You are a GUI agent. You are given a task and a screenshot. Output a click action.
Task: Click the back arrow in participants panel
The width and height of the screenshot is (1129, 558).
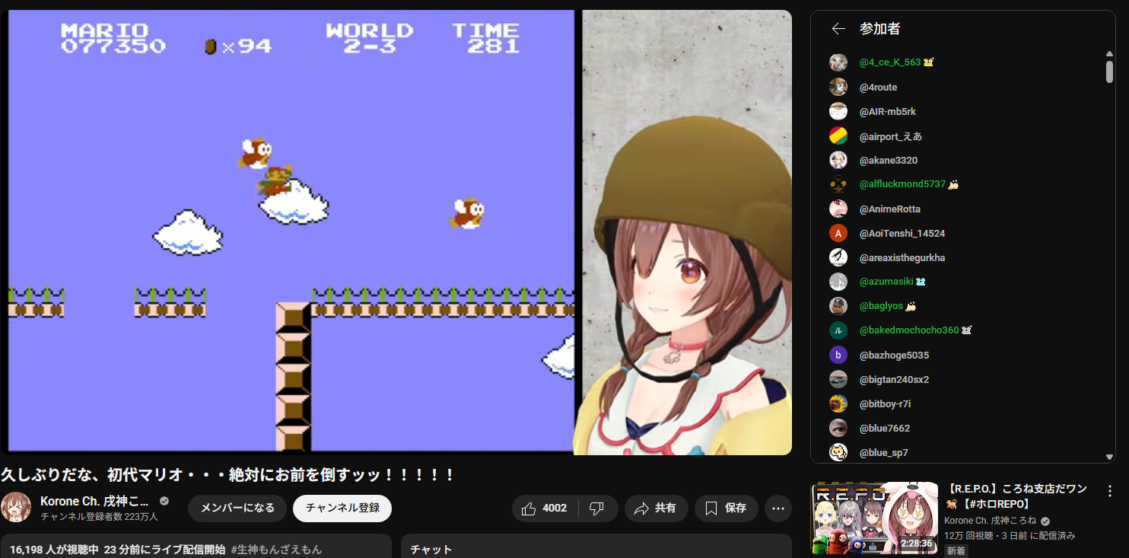point(838,29)
